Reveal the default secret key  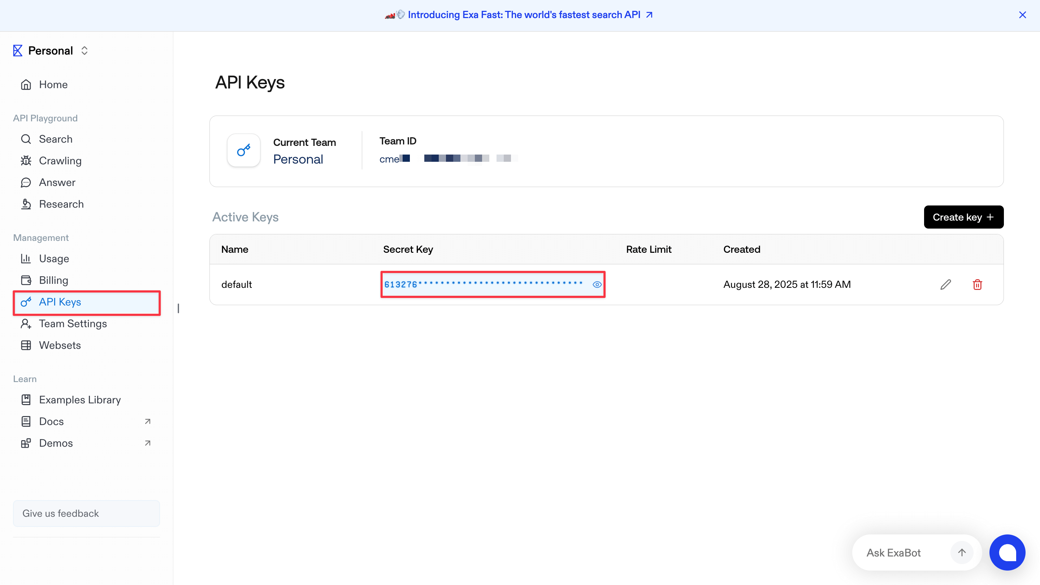597,284
